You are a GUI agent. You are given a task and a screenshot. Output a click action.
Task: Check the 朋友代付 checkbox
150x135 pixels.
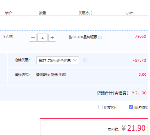(x=100, y=107)
